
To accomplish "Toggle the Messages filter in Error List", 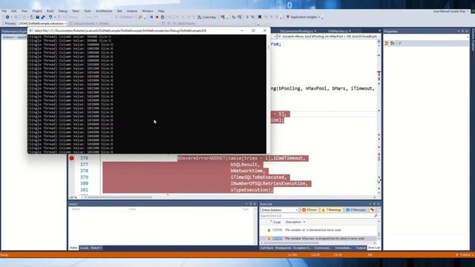I will (356, 210).
